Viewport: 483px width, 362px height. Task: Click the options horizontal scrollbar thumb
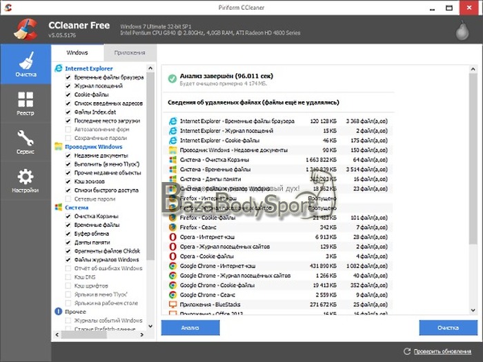(x=83, y=334)
